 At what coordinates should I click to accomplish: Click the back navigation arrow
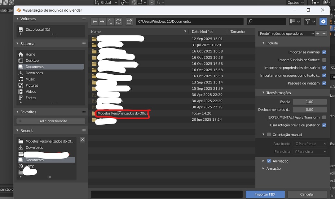[x=94, y=22]
